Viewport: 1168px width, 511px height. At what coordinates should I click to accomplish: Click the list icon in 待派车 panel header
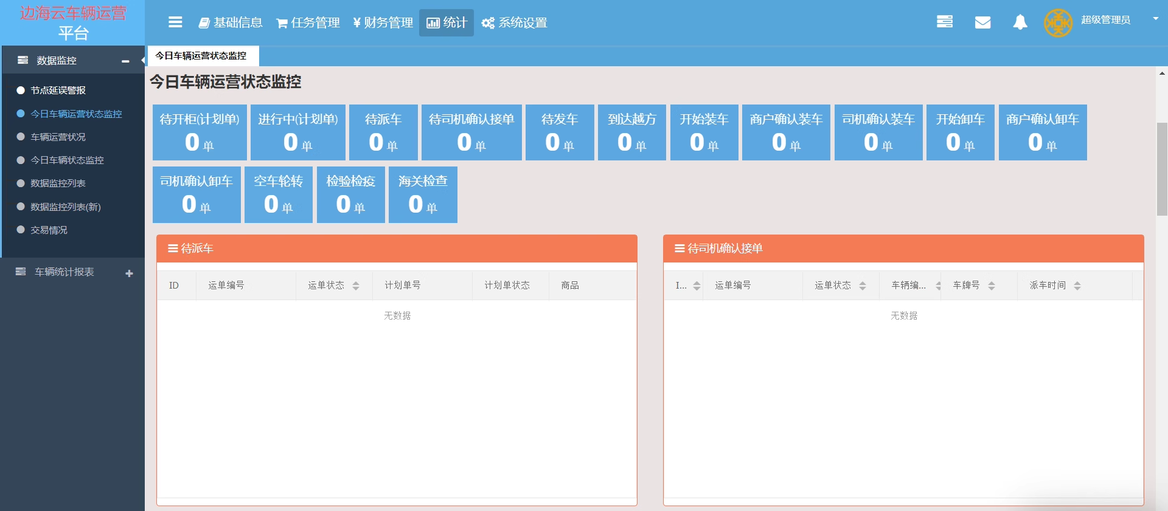tap(173, 249)
